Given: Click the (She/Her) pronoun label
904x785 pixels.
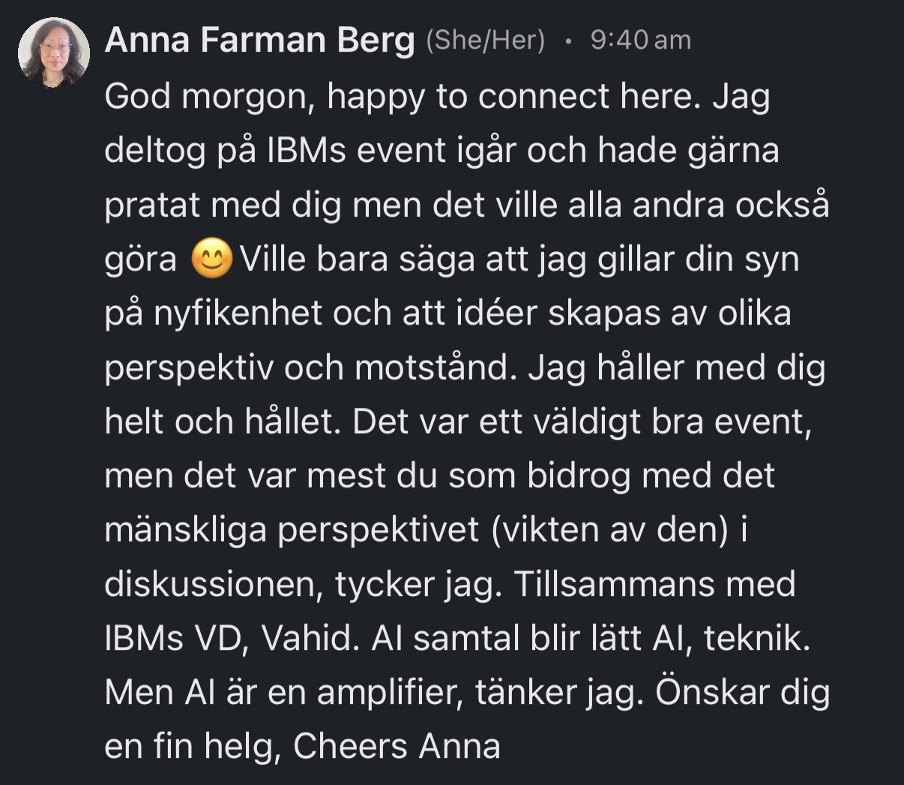Looking at the screenshot, I should pos(485,40).
